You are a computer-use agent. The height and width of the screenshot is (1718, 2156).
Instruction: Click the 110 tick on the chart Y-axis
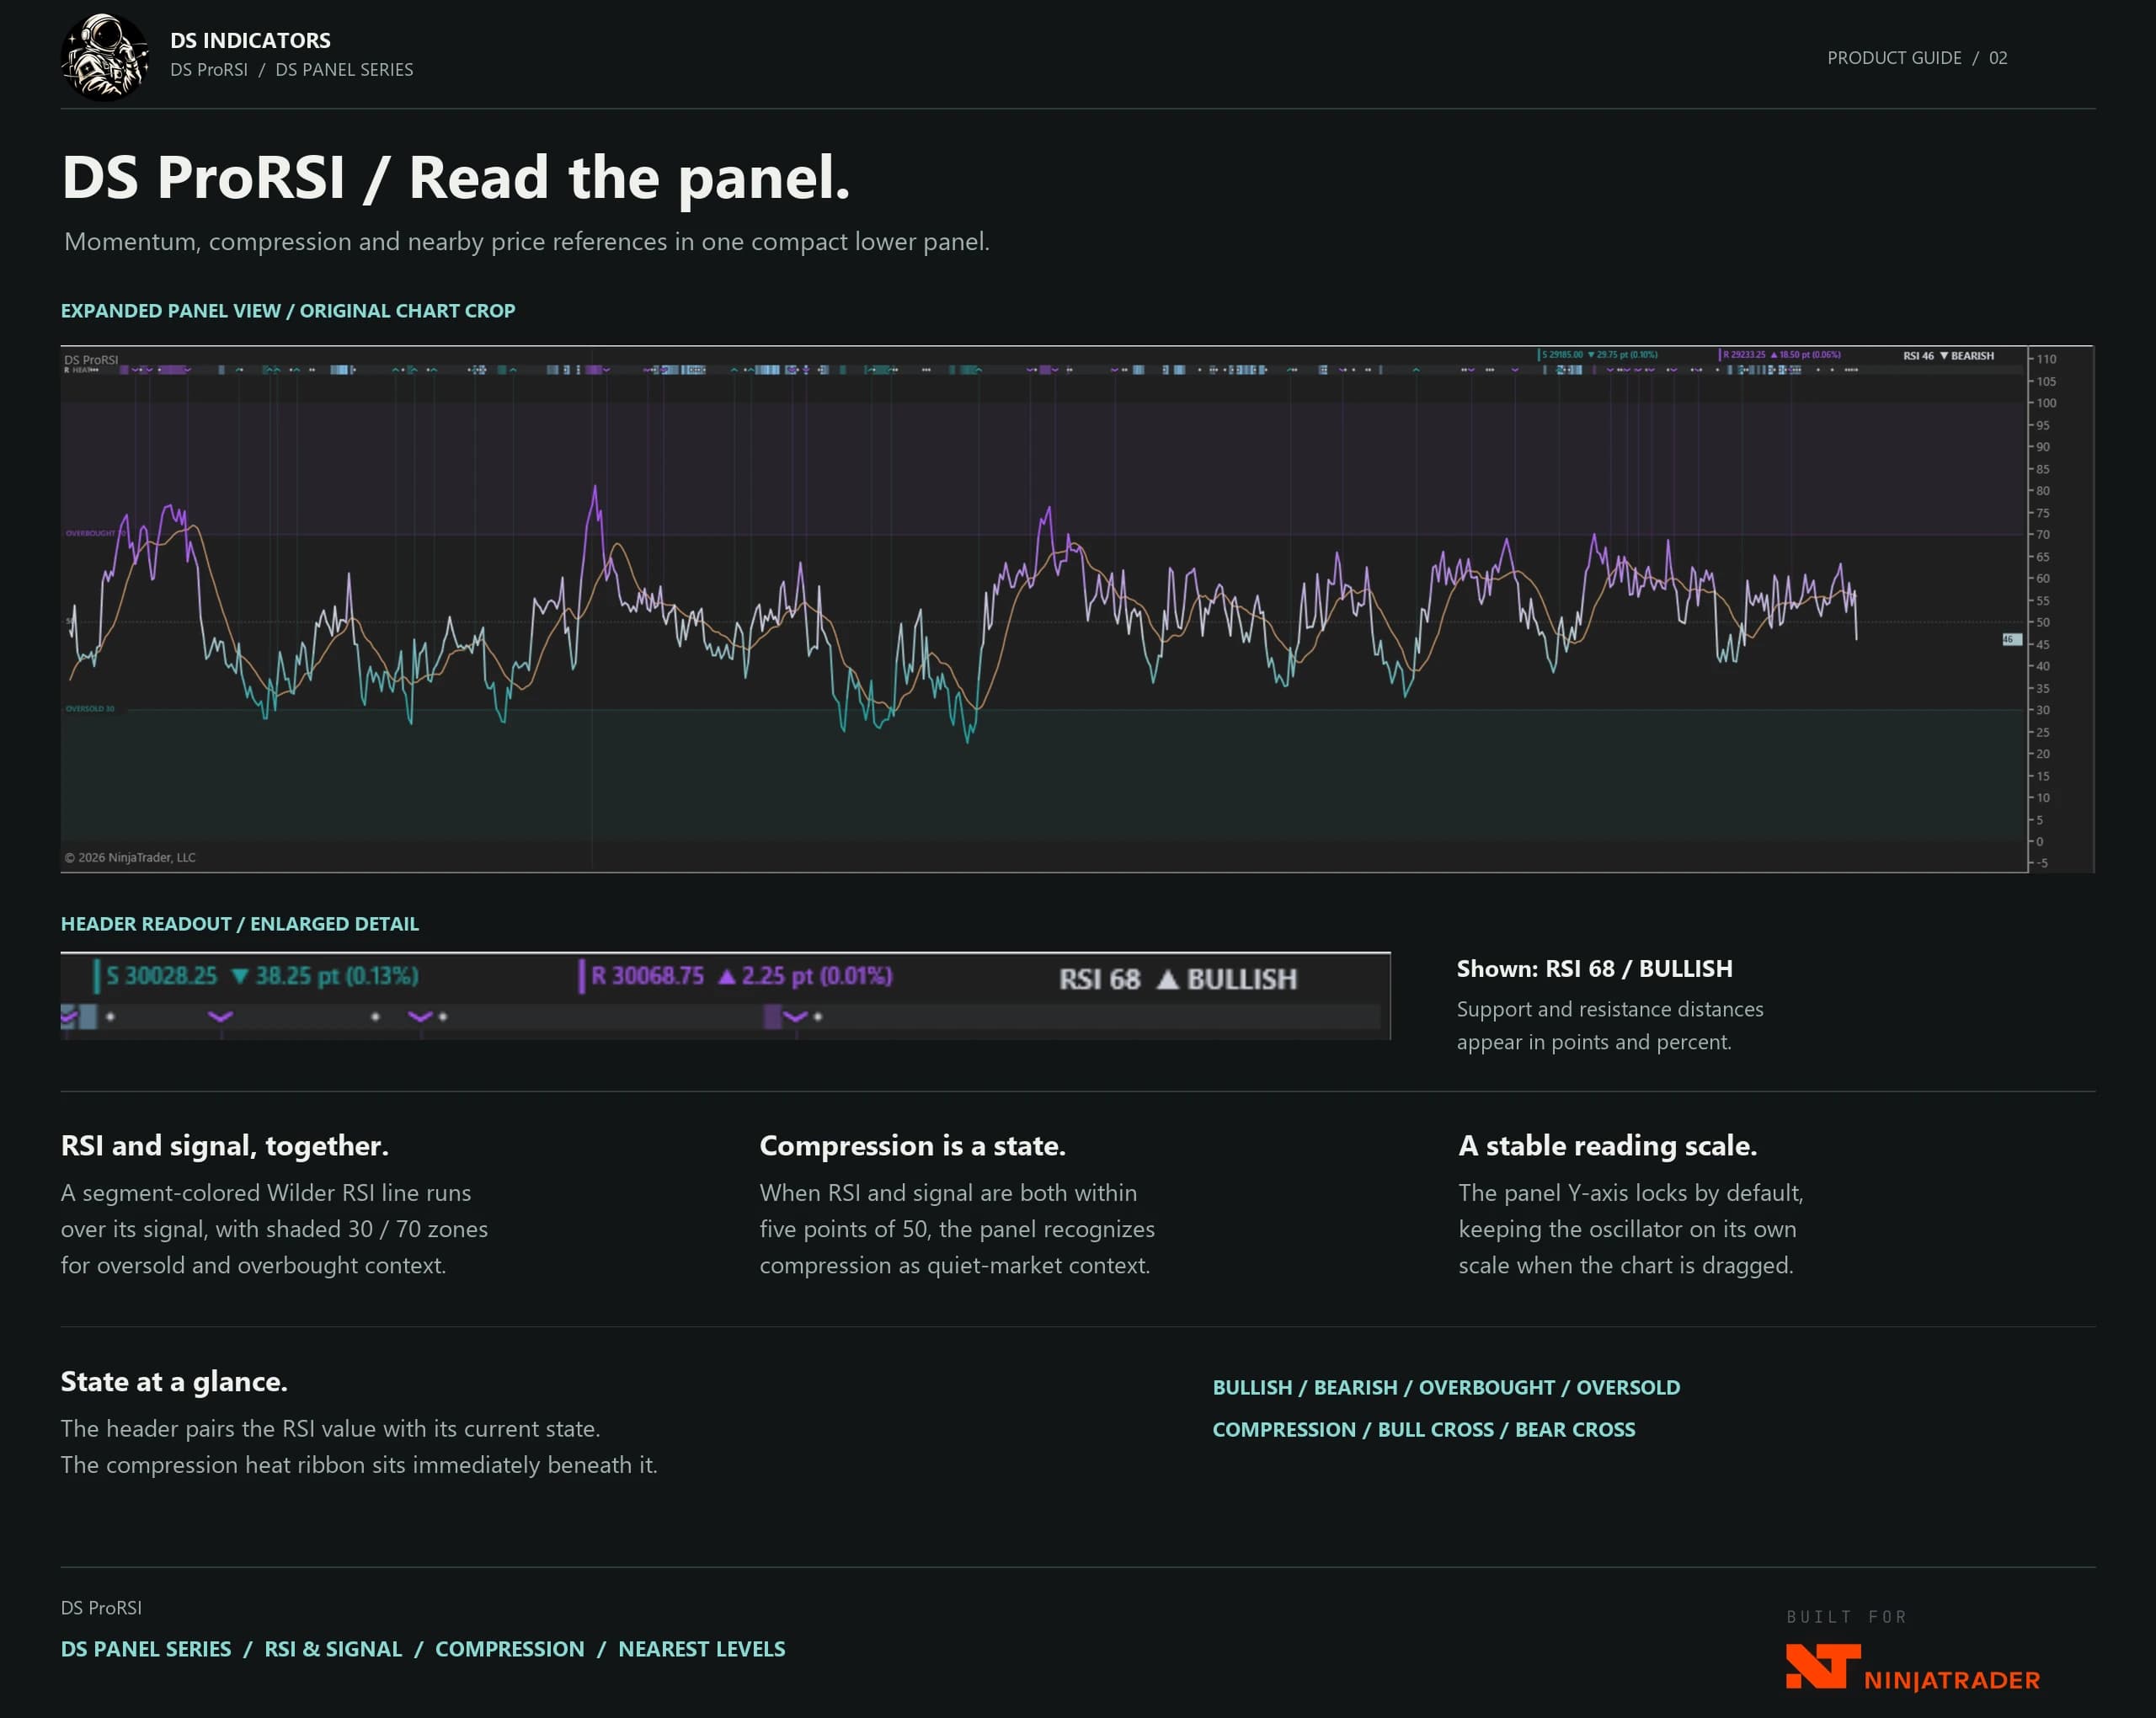click(x=2046, y=359)
